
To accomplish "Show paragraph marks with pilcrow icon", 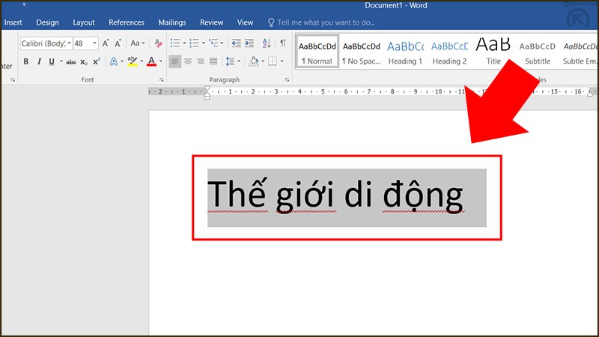I will click(282, 43).
